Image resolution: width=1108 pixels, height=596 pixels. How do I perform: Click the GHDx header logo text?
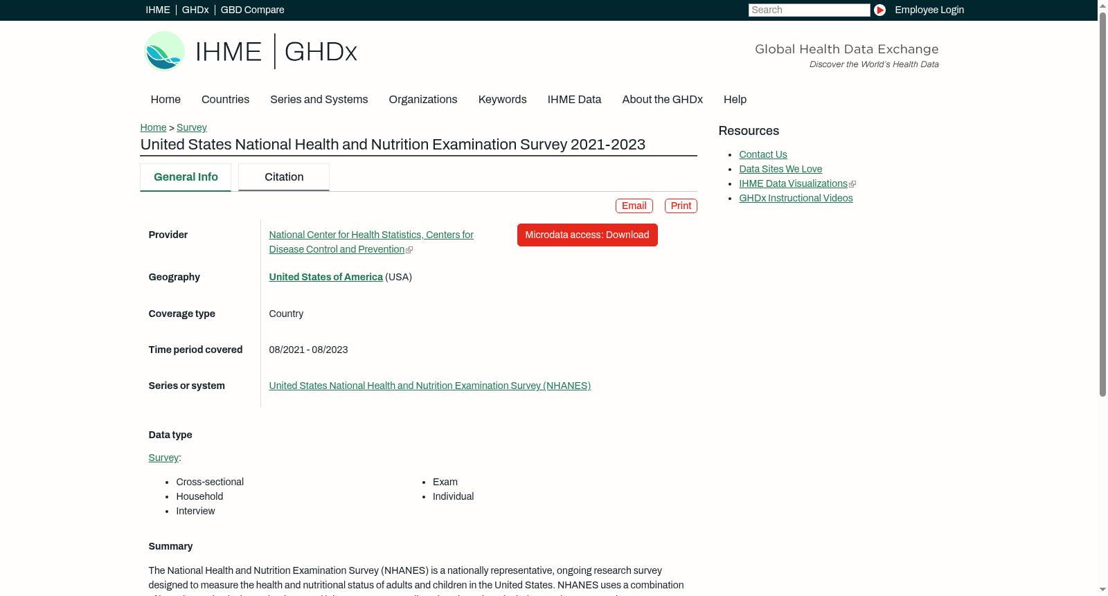pyautogui.click(x=321, y=52)
